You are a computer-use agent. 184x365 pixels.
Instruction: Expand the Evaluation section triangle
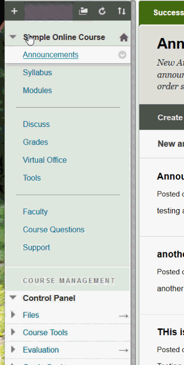(x=13, y=349)
